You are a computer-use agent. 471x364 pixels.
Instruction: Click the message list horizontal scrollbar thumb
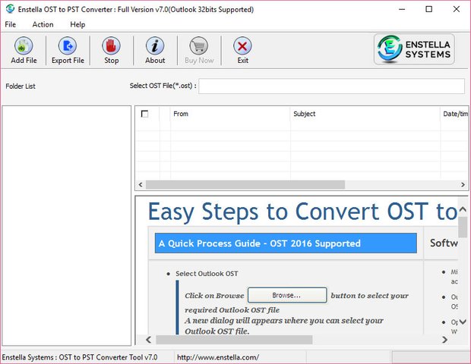tap(245, 185)
